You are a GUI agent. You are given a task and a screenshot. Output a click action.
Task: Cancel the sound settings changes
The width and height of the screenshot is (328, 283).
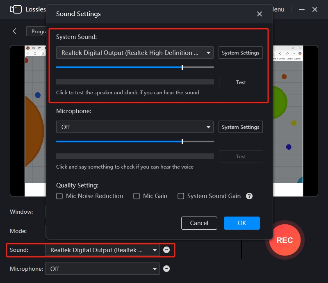pos(199,223)
